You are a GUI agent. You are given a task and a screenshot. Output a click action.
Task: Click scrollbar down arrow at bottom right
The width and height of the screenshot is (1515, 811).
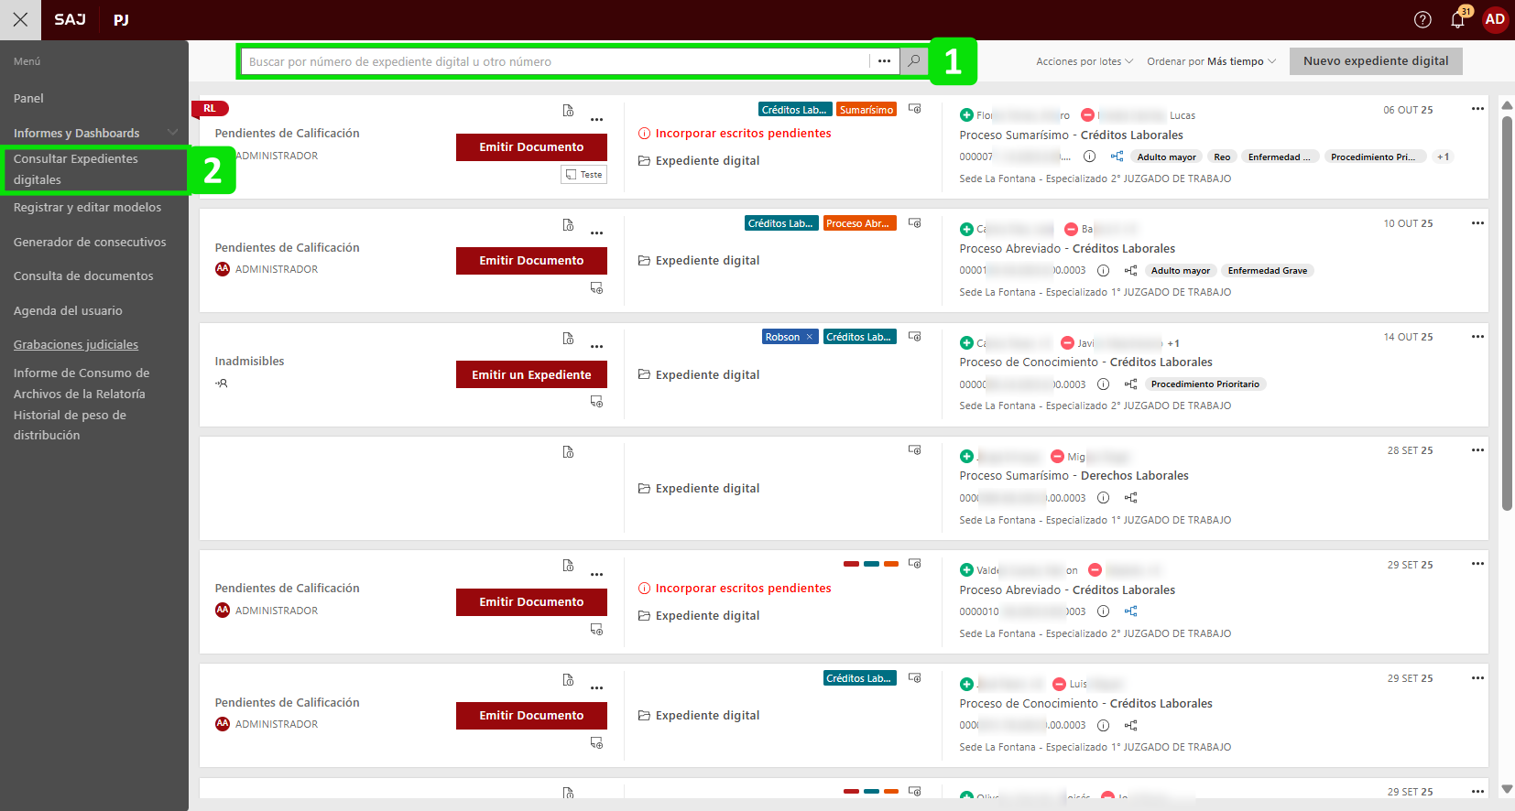(1507, 789)
